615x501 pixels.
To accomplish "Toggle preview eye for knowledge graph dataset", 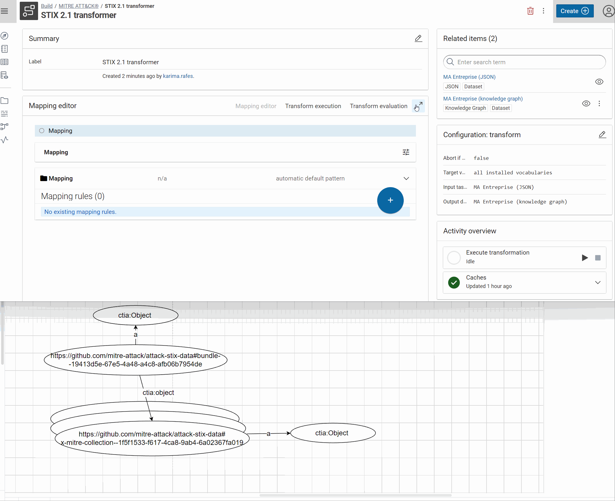I will click(586, 103).
